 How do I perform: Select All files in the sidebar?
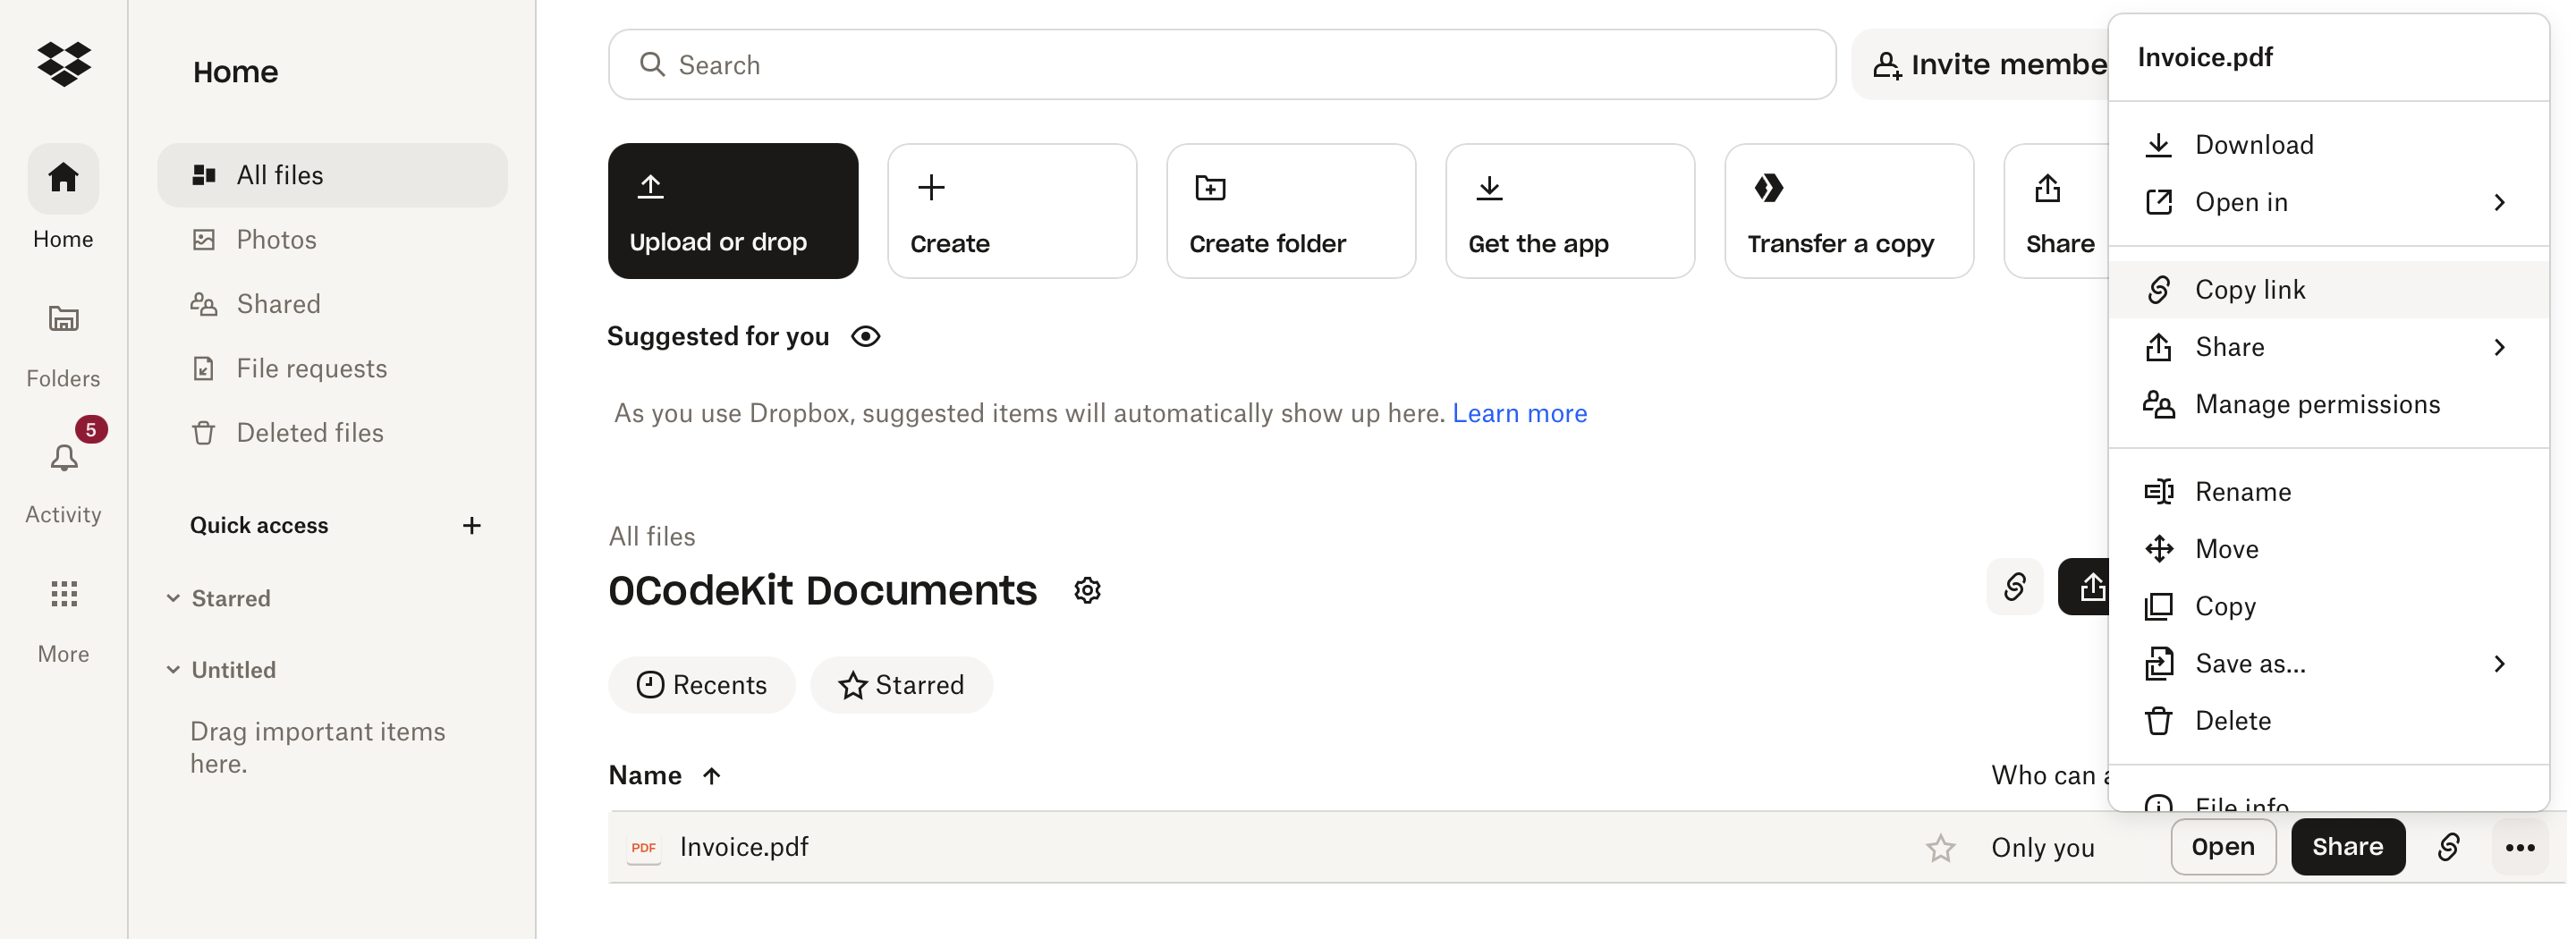[x=332, y=175]
